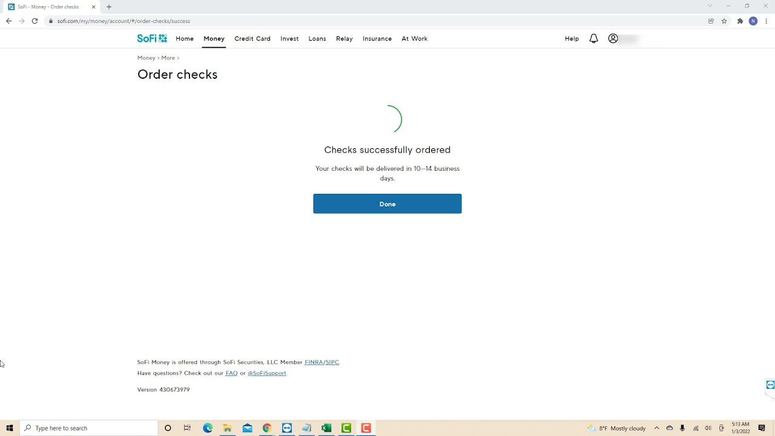Go to Home in SoFi navigation

[x=185, y=38]
